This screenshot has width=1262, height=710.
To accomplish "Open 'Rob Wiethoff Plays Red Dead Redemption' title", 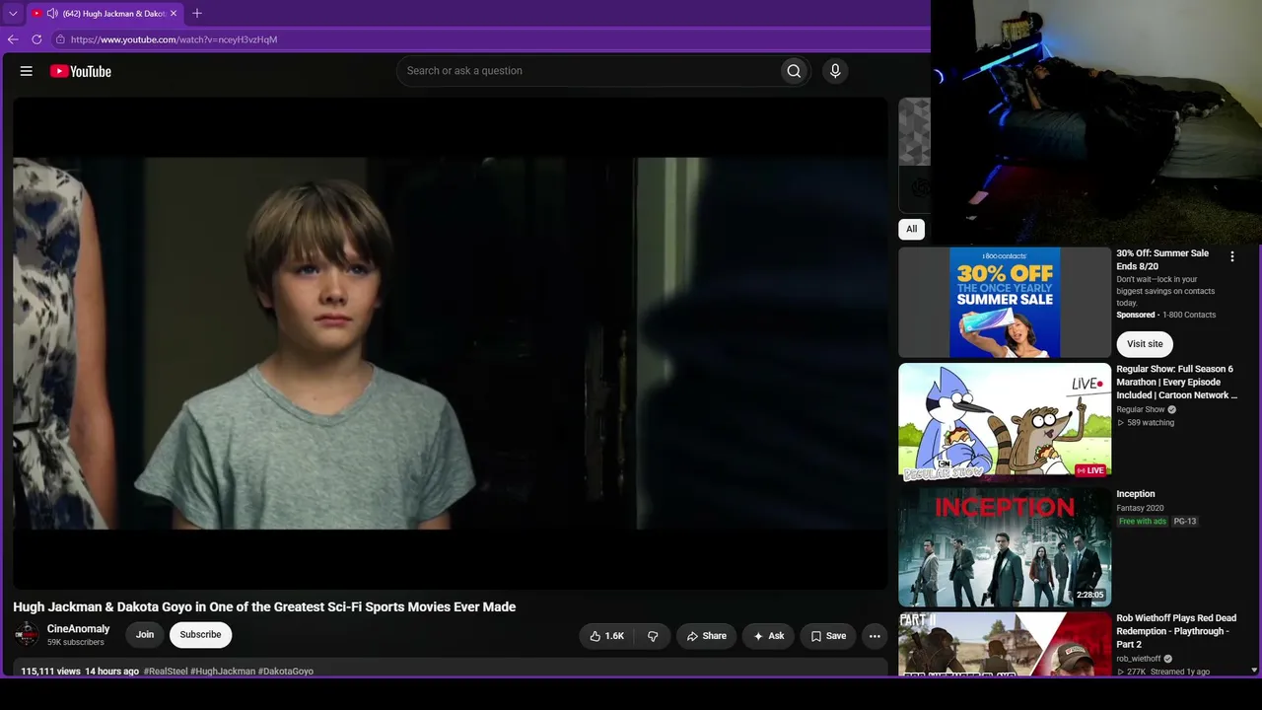I will coord(1176,631).
